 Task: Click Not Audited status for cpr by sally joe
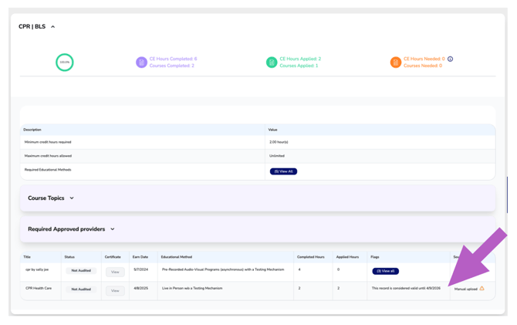[x=81, y=271]
